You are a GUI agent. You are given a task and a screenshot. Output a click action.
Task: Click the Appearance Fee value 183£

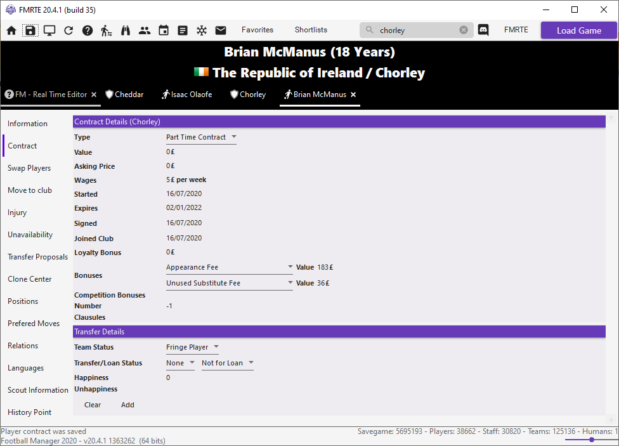pos(325,268)
